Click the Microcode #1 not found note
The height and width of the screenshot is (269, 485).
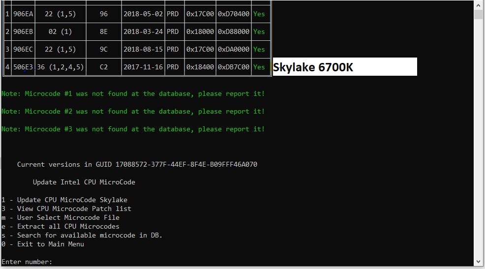pos(133,94)
